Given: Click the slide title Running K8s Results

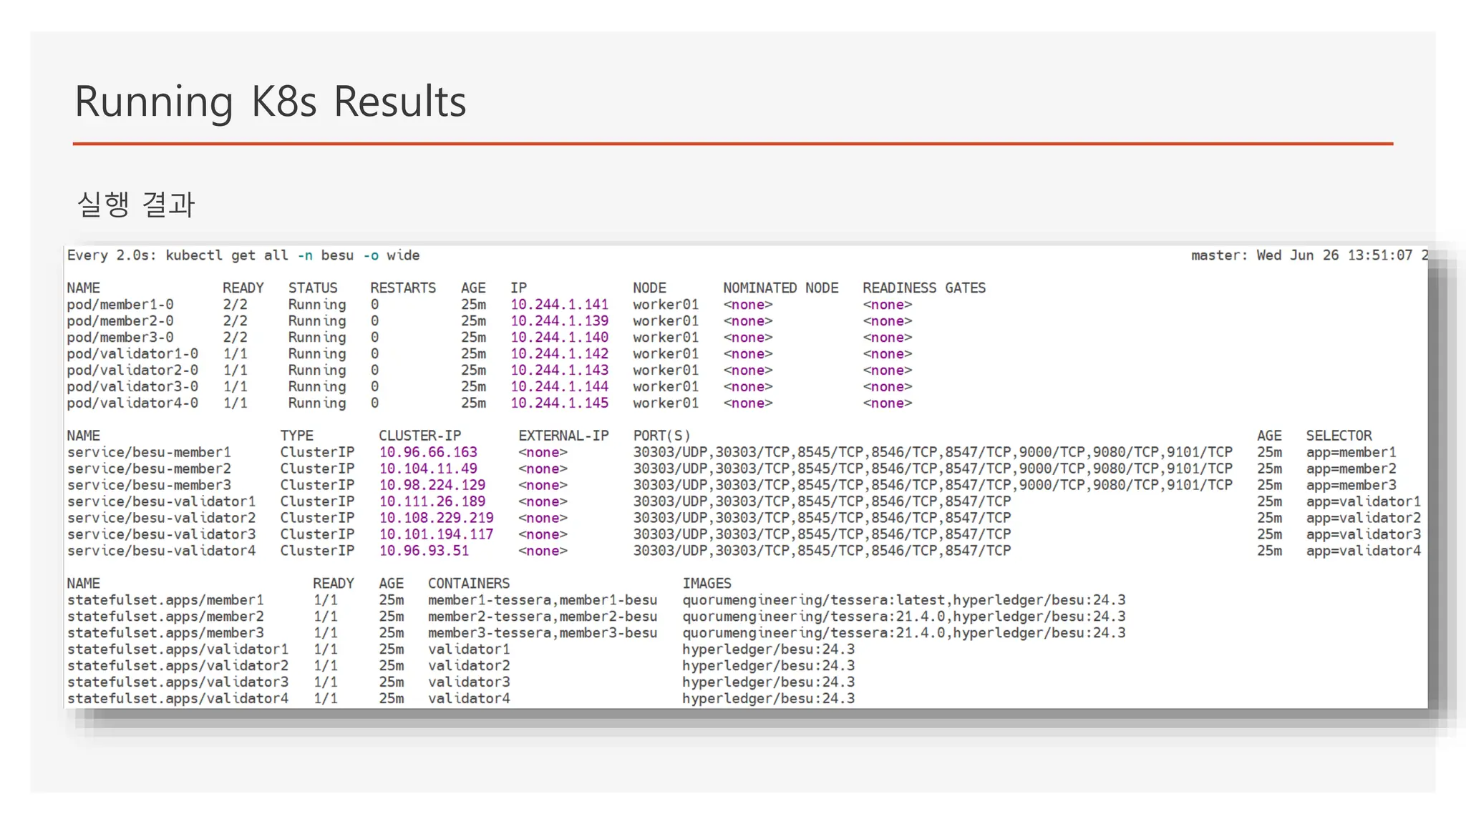Looking at the screenshot, I should coord(271,102).
